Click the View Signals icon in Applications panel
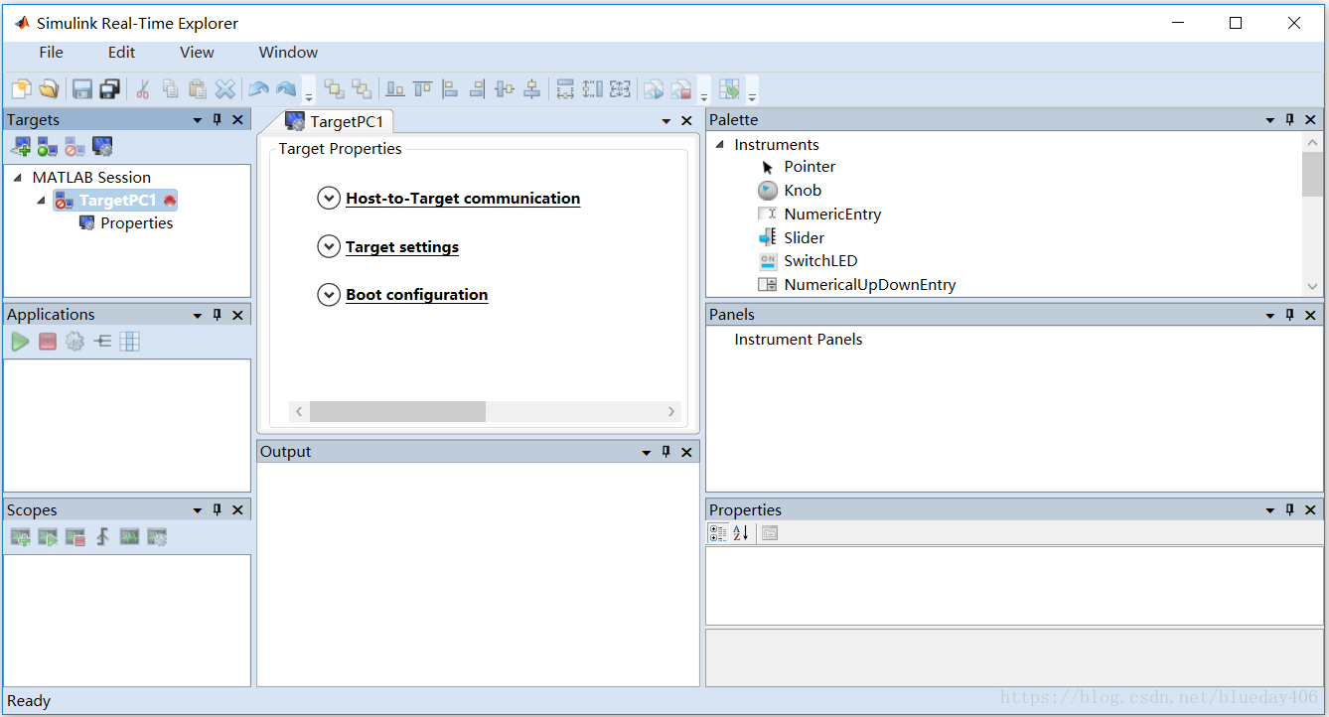 (x=102, y=342)
